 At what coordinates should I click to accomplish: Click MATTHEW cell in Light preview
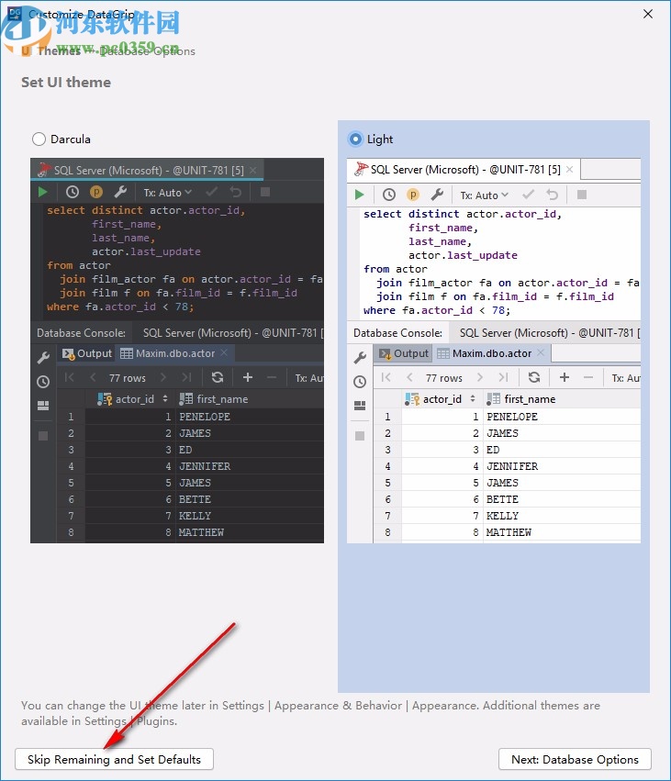click(562, 532)
